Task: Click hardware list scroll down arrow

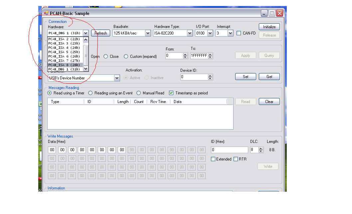Action: [x=86, y=69]
